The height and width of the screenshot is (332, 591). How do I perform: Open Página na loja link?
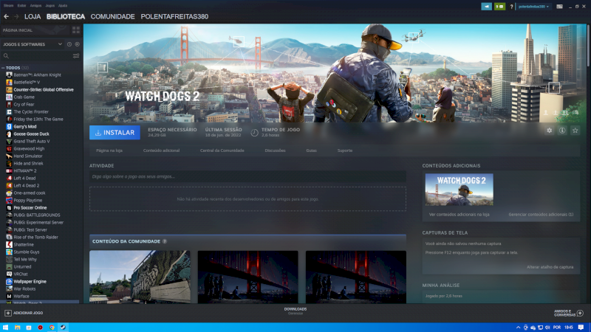pos(109,151)
